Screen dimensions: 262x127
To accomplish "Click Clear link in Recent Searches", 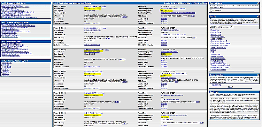I will 230,87.
